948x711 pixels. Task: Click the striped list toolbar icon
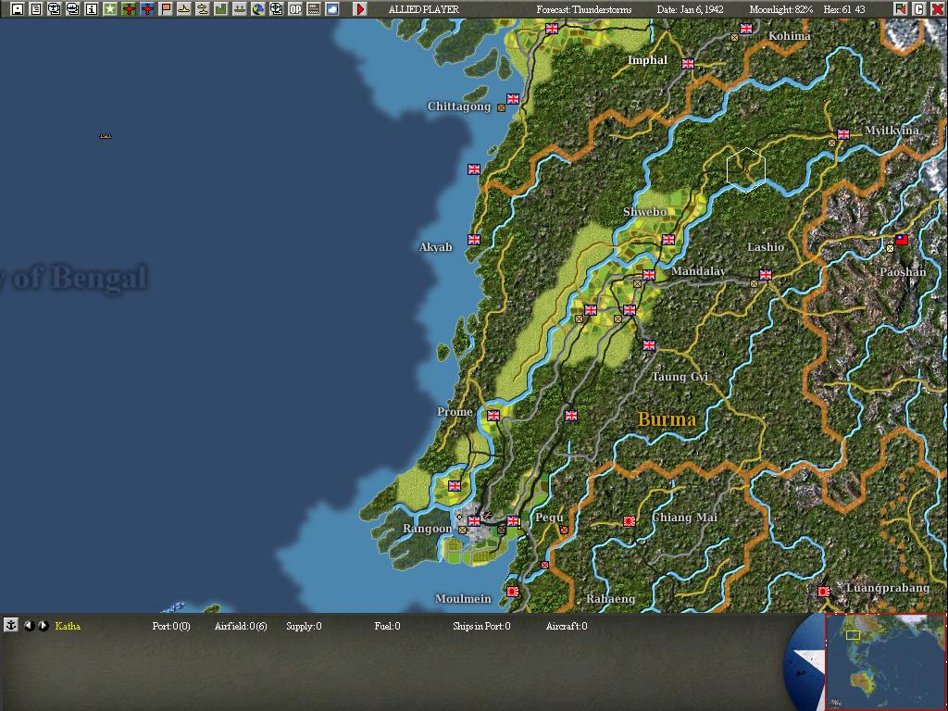pos(314,9)
